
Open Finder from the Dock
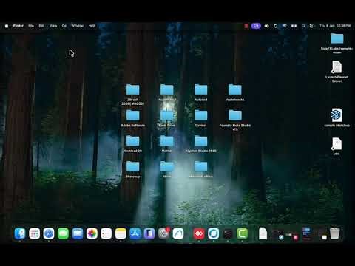coord(20,233)
